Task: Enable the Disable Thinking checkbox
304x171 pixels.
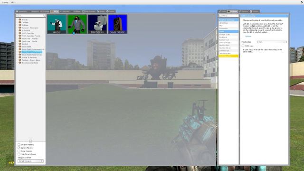Action: (x=19, y=144)
